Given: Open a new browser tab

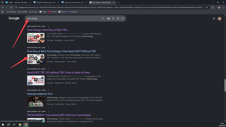Looking at the screenshot, I should click(118, 2).
